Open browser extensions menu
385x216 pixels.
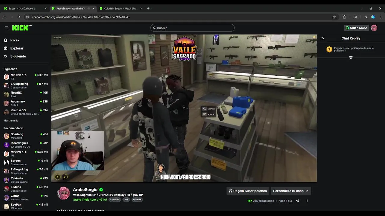(345, 17)
